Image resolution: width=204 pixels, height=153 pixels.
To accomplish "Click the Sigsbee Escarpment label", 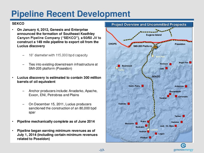I will point(130,140).
